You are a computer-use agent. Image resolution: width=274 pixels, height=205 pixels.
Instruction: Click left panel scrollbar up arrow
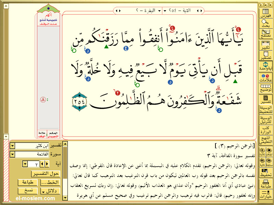[x=6, y=6]
